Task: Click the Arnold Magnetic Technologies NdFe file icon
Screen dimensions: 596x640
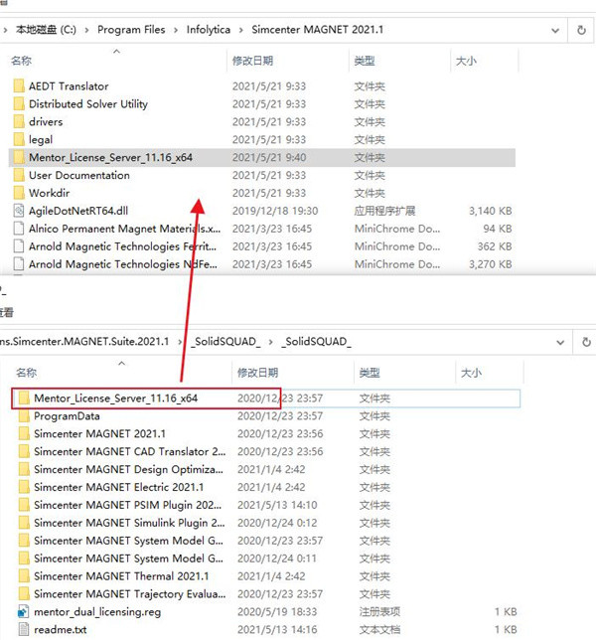Action: point(19,264)
